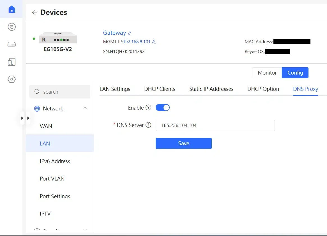Image resolution: width=327 pixels, height=236 pixels.
Task: Open the DHCP Option tab
Action: (x=263, y=89)
